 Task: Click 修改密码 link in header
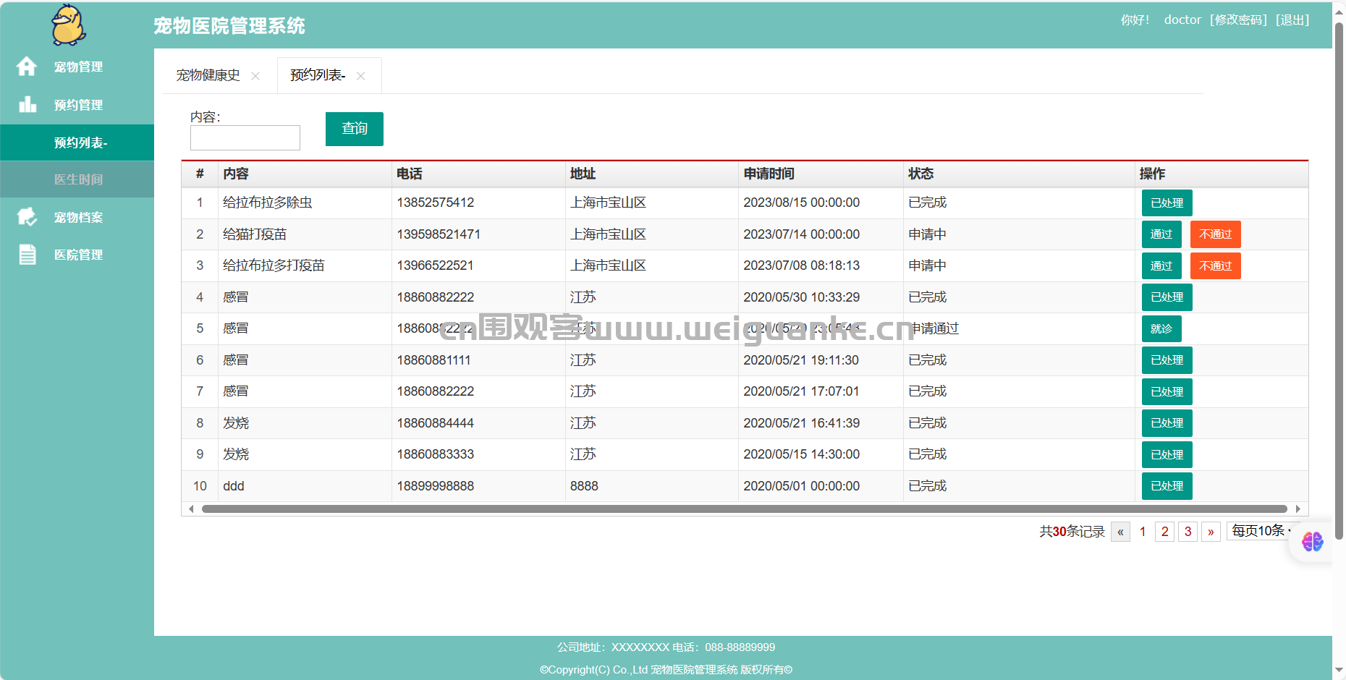(x=1238, y=20)
